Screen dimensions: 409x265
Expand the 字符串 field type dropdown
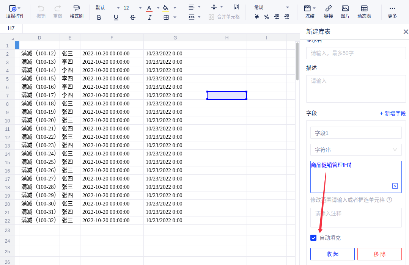click(356, 150)
